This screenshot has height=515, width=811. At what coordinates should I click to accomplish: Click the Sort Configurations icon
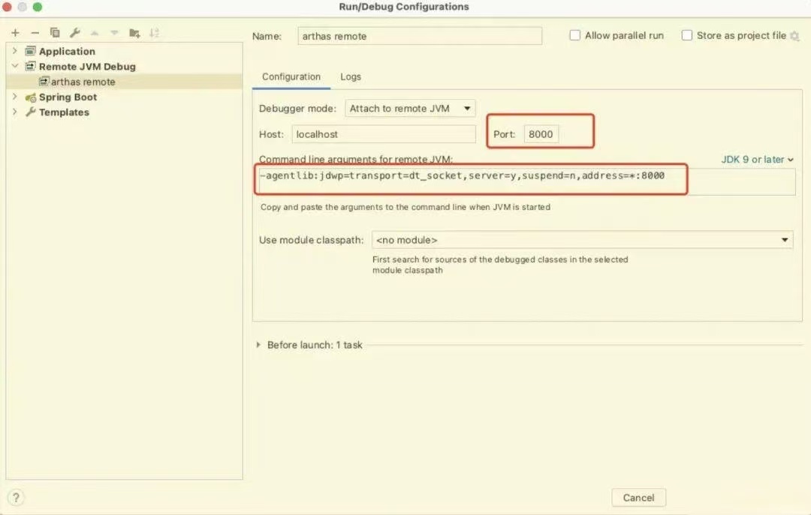(x=154, y=33)
